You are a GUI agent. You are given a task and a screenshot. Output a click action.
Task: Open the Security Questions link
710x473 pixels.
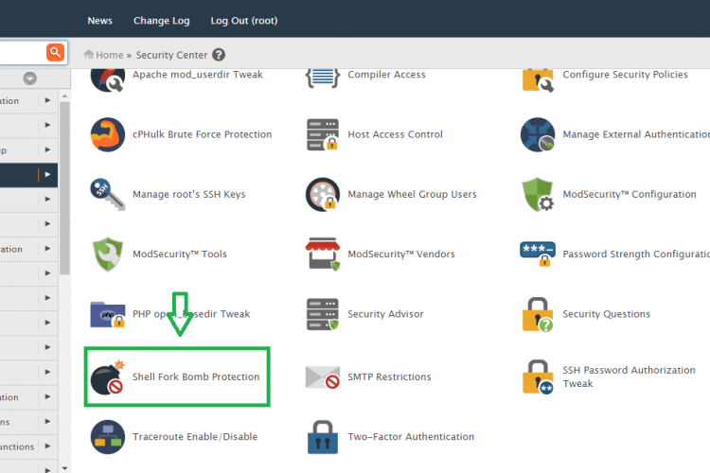tap(606, 314)
